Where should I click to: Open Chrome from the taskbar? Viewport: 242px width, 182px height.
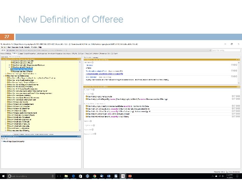point(94,176)
